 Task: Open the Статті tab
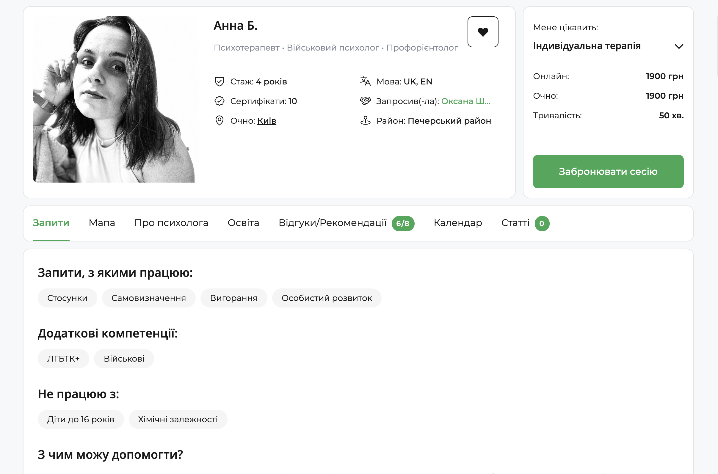point(515,223)
